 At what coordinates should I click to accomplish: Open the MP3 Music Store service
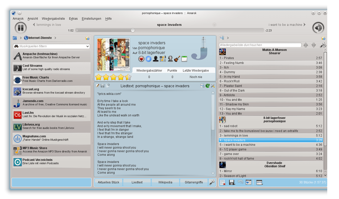coord(52,150)
